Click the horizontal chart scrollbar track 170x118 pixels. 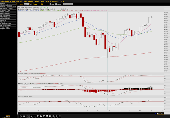(87, 113)
